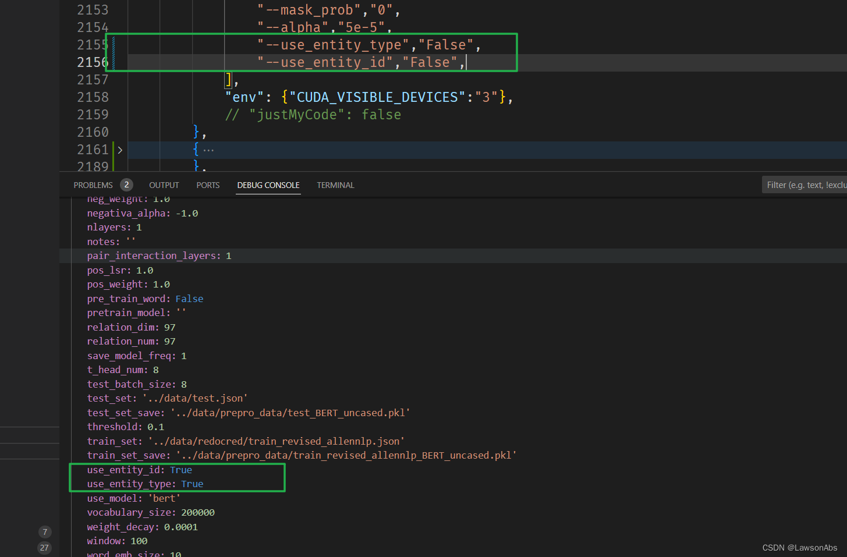Click the problems count badge showing 2
Image resolution: width=847 pixels, height=557 pixels.
point(126,185)
